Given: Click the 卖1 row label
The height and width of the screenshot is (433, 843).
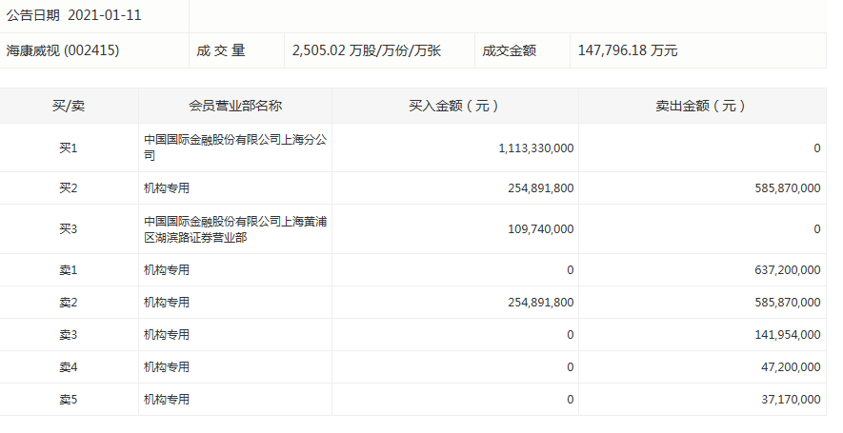Looking at the screenshot, I should click(69, 269).
